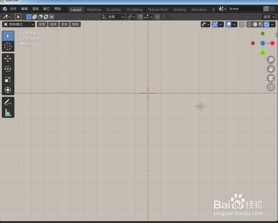Click the zoom magnifier icon beside the viewport
Image resolution: width=278 pixels, height=223 pixels.
pyautogui.click(x=270, y=60)
